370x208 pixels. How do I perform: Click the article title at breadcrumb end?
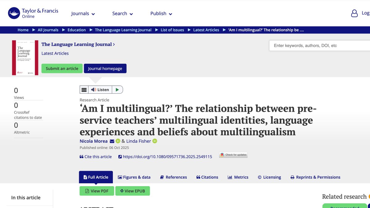coord(266,30)
